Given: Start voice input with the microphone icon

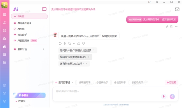Looking at the screenshot, I should 164,96.
